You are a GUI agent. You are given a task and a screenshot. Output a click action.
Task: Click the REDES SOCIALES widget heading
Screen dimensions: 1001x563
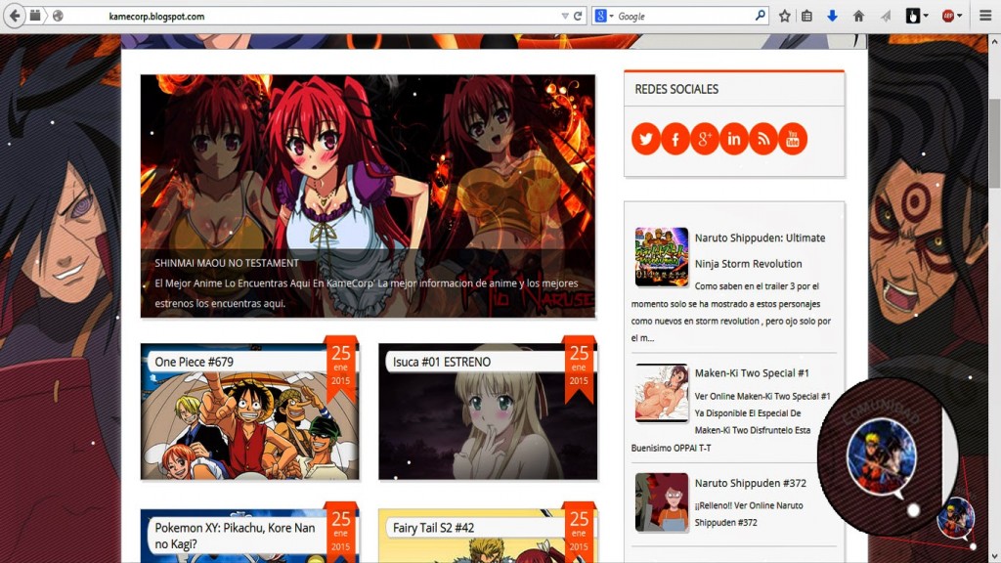pos(676,89)
